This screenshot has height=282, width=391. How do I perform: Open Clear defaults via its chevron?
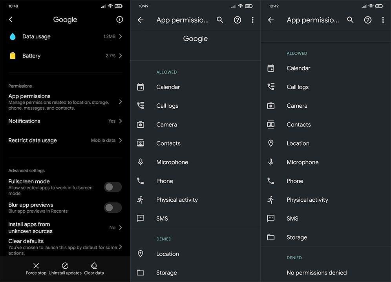[x=121, y=247]
